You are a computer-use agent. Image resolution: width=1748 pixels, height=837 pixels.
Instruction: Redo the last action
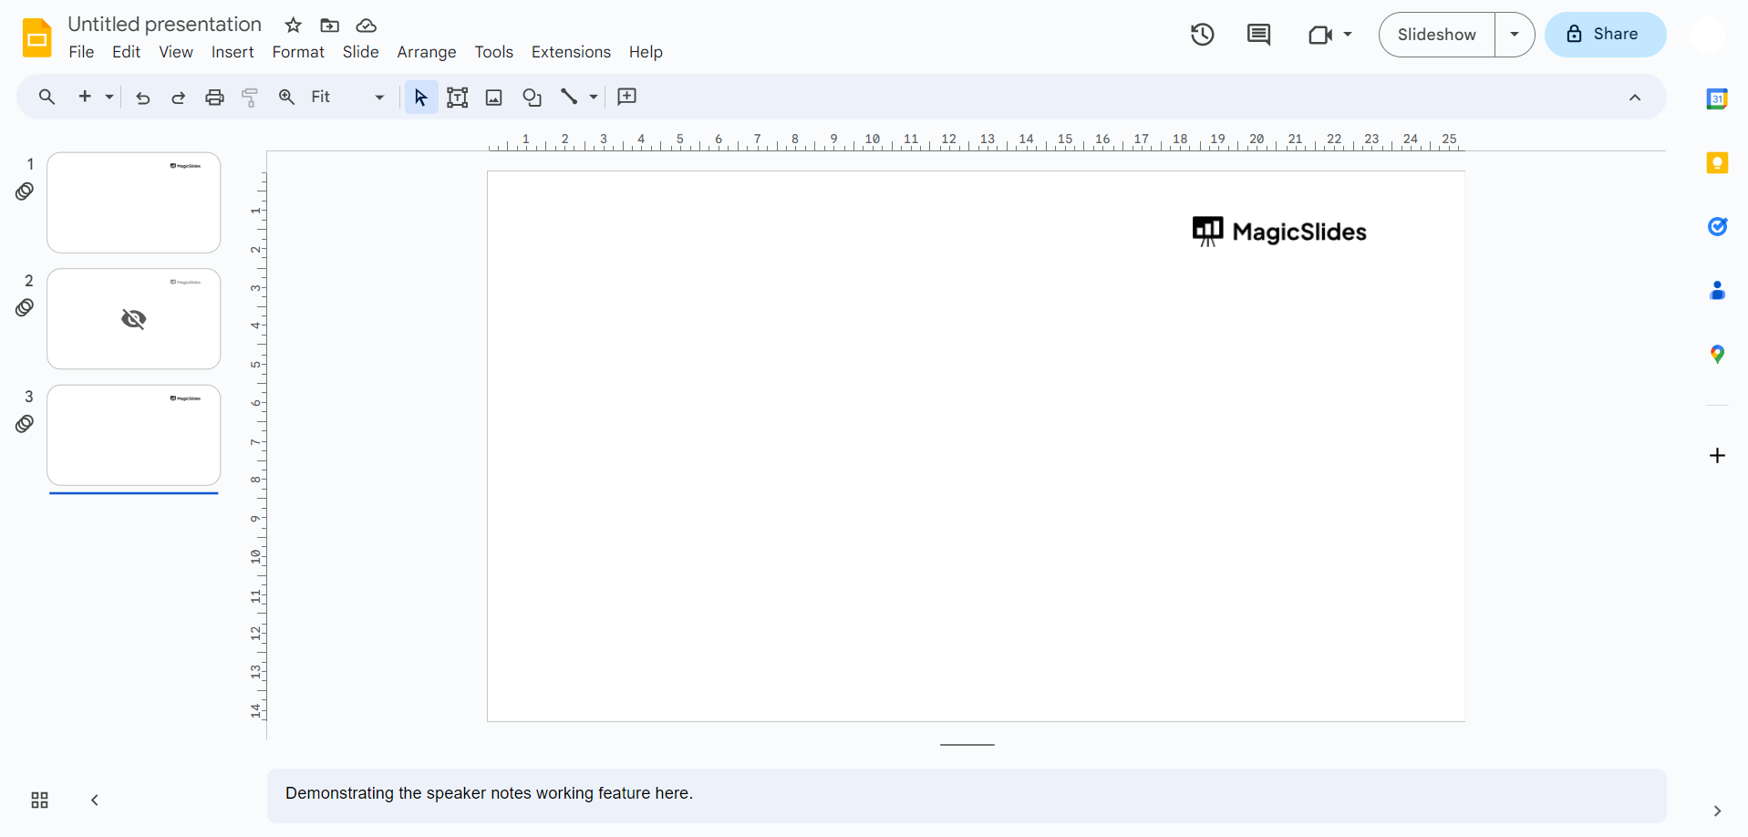click(179, 98)
